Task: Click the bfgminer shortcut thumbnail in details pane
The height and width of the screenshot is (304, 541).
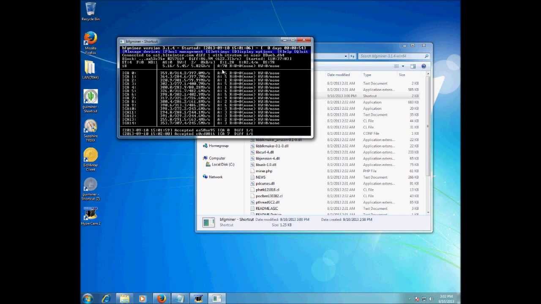Action: click(208, 223)
